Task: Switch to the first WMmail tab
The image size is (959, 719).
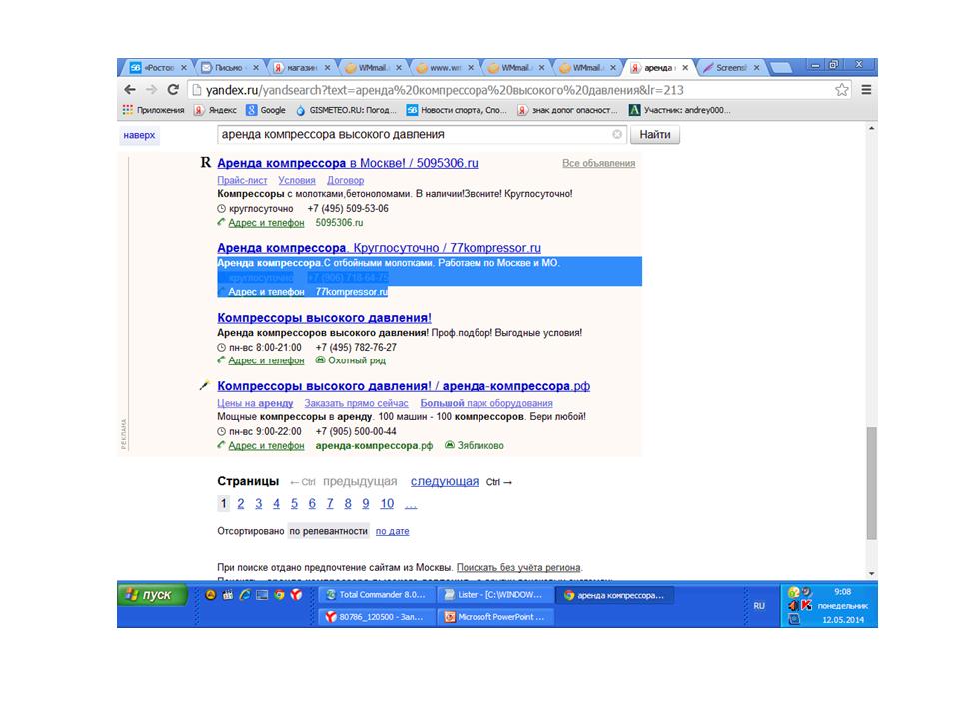Action: click(x=372, y=68)
